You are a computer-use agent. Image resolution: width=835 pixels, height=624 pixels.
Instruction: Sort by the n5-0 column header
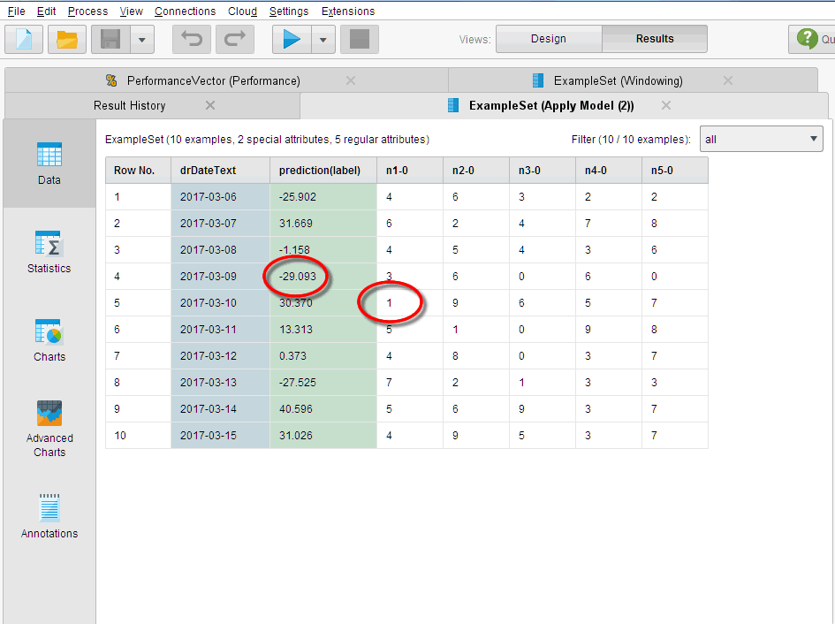[x=675, y=171]
